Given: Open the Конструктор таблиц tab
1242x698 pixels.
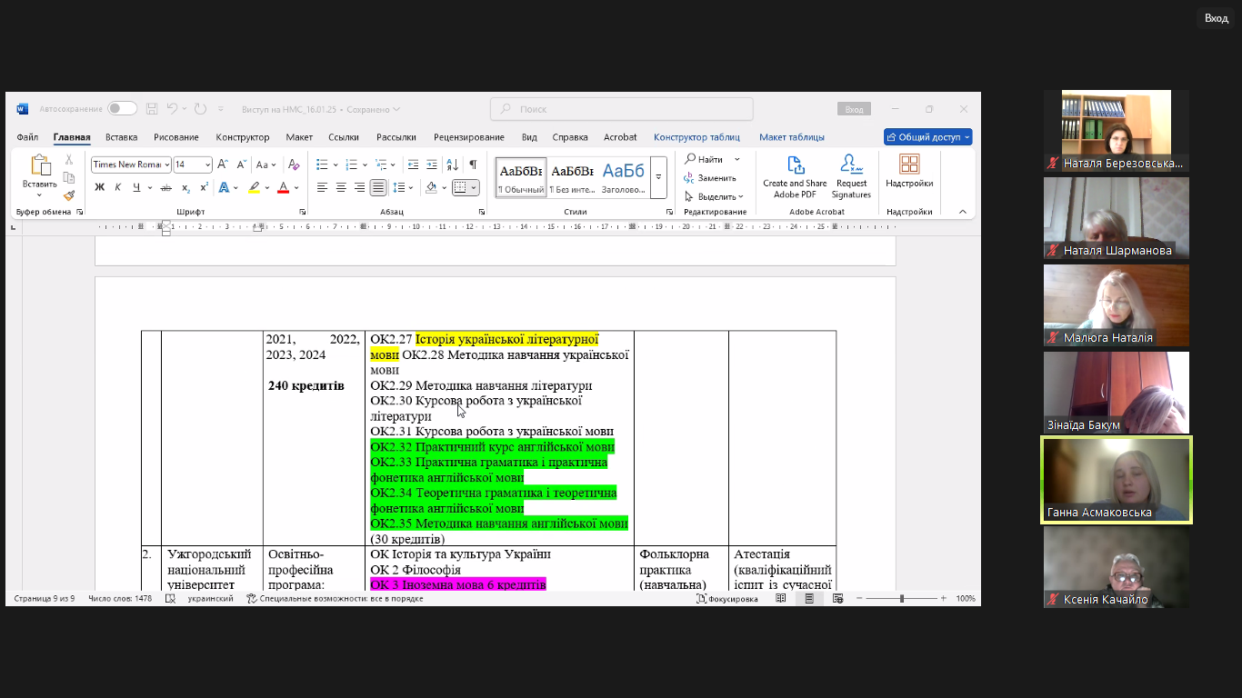Looking at the screenshot, I should coord(696,137).
